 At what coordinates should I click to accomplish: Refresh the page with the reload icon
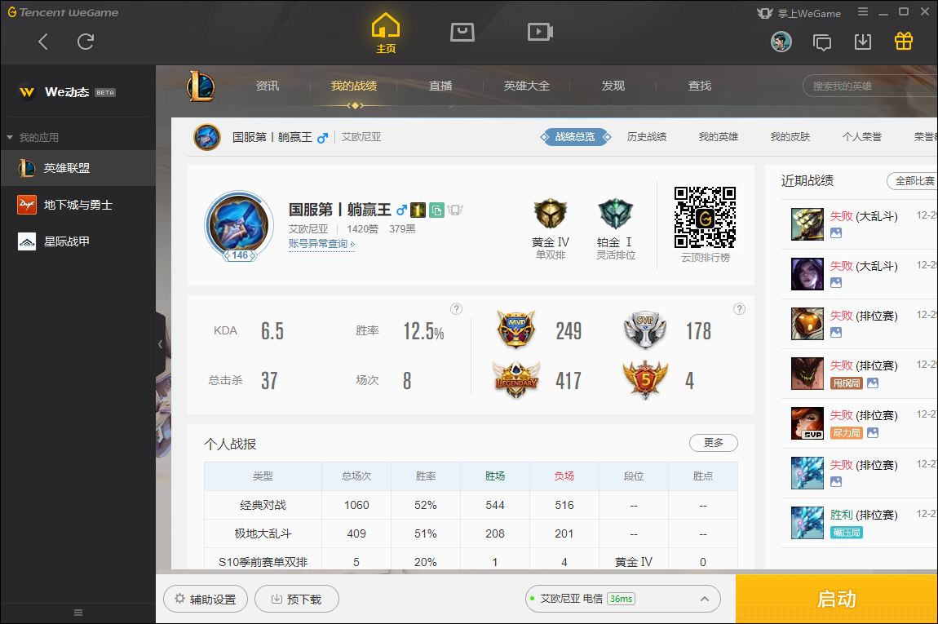[86, 42]
